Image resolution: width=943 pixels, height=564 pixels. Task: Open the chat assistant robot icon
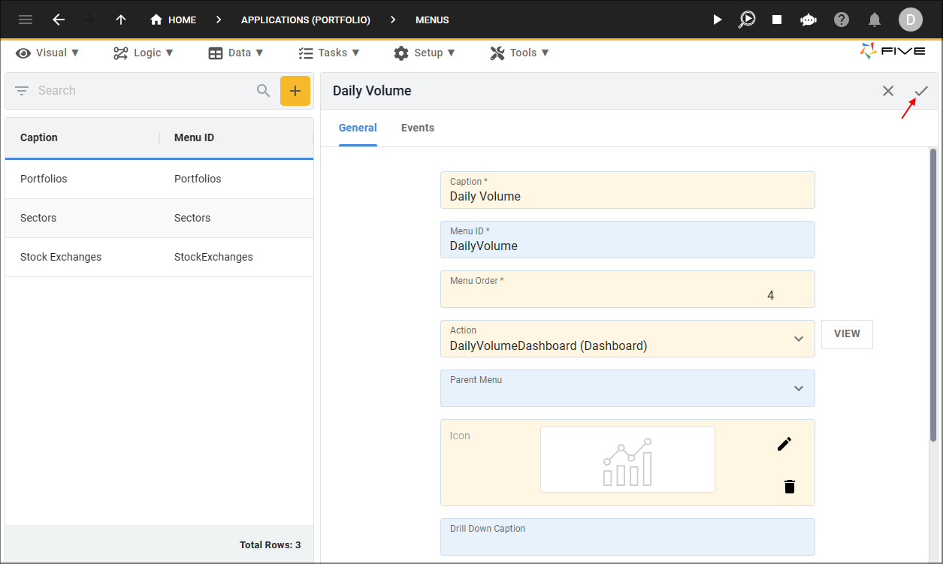click(x=809, y=20)
